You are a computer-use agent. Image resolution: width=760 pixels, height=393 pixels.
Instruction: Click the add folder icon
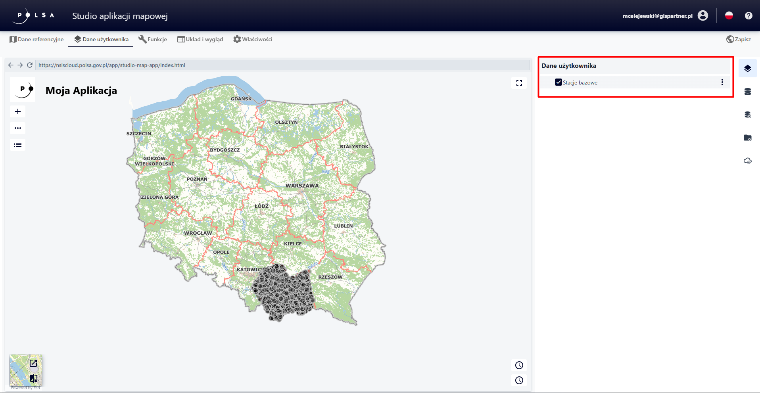747,138
